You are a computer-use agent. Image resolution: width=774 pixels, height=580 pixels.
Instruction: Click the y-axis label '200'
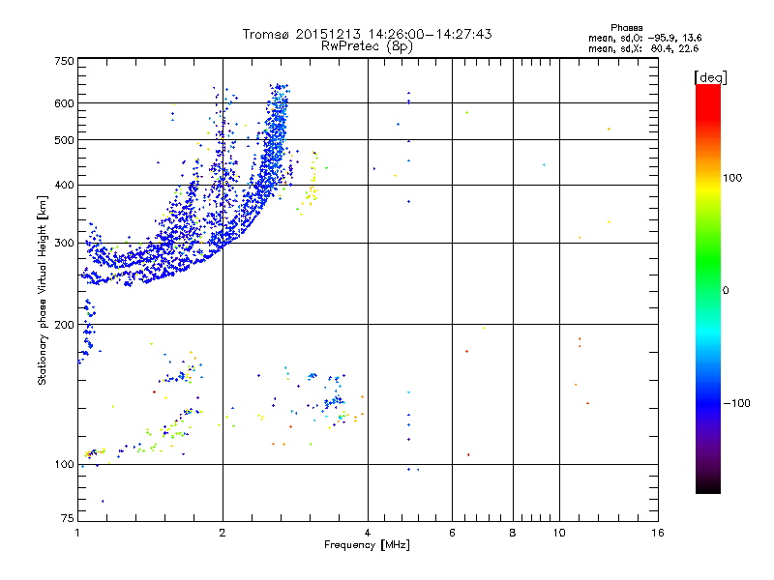tap(64, 325)
